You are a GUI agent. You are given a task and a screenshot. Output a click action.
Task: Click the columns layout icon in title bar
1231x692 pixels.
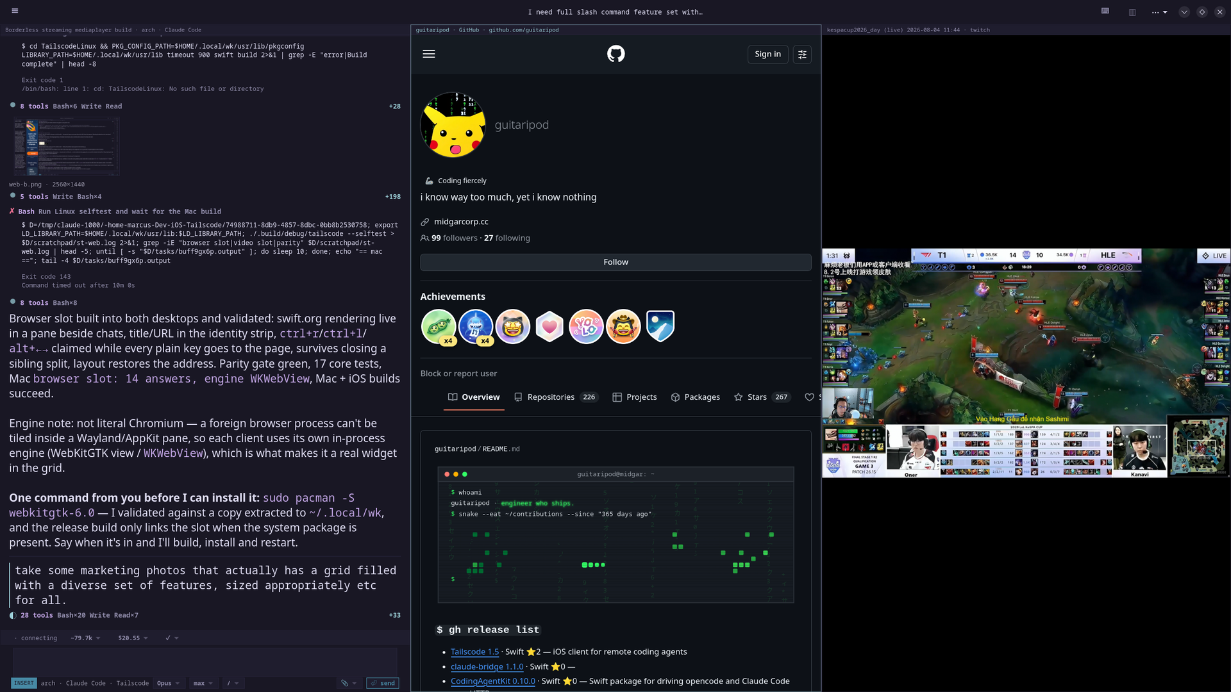pos(1132,12)
